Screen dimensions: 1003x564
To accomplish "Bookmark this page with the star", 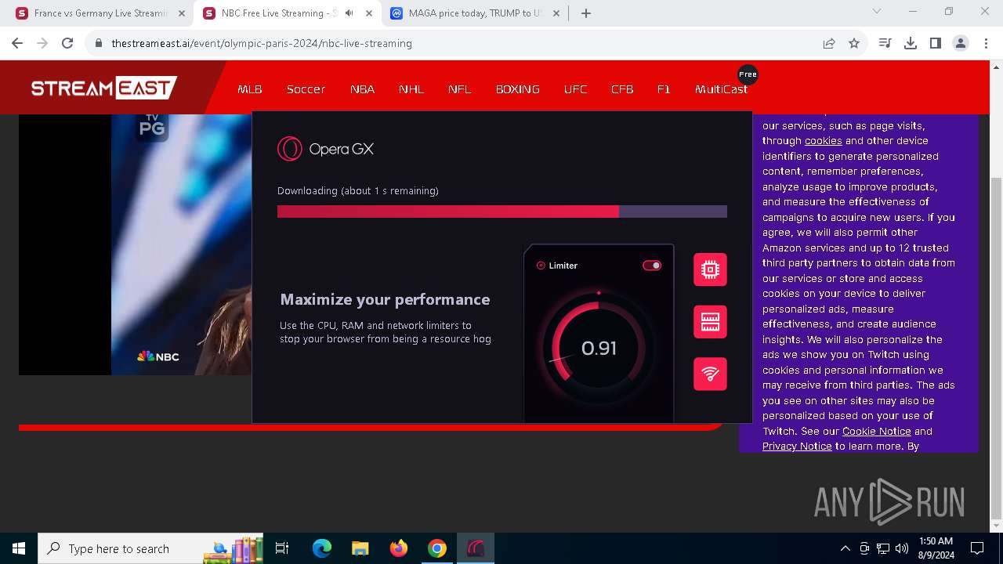I will 854,43.
